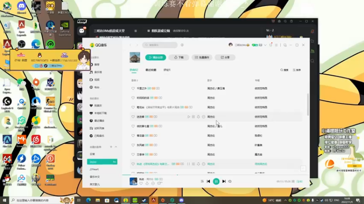Seek on the playback progress bar
Viewport: 364px width, 204px height.
point(216,175)
